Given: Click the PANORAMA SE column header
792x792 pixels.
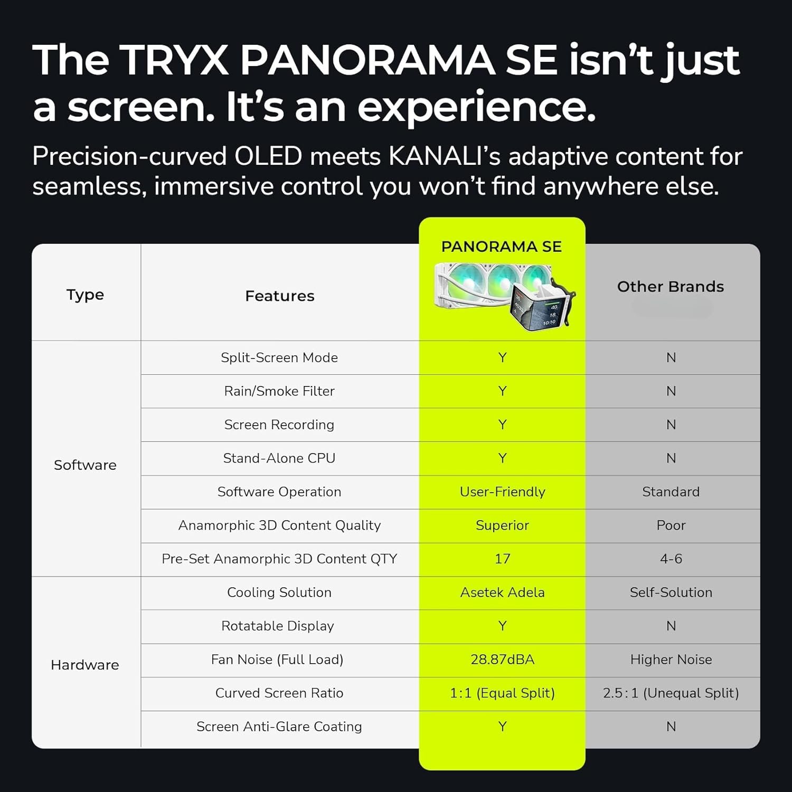Looking at the screenshot, I should coord(501,247).
